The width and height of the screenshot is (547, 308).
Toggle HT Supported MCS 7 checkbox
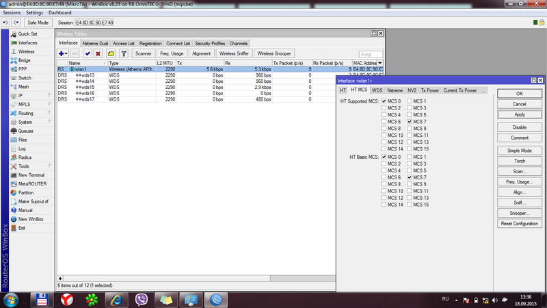tap(410, 122)
